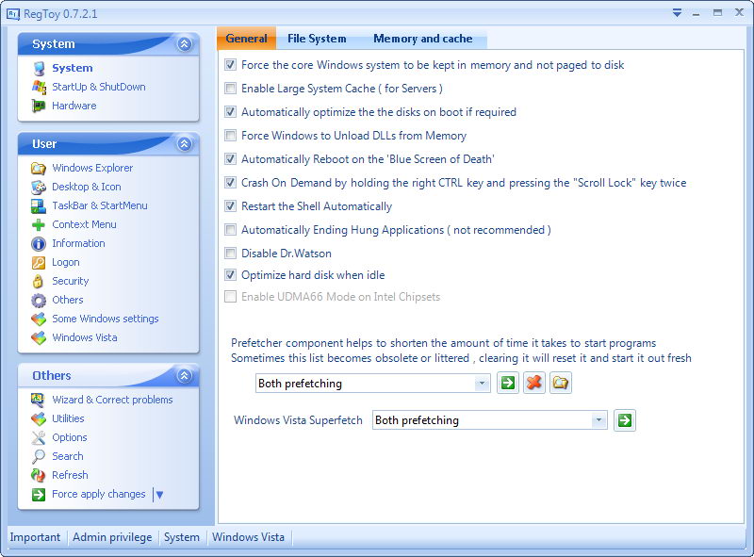This screenshot has height=557, width=754.
Task: Click the StartUp & ShutDown Windows flag icon
Action: pyautogui.click(x=39, y=87)
